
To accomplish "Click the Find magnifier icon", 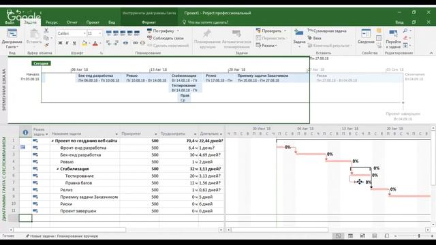I will [405, 31].
